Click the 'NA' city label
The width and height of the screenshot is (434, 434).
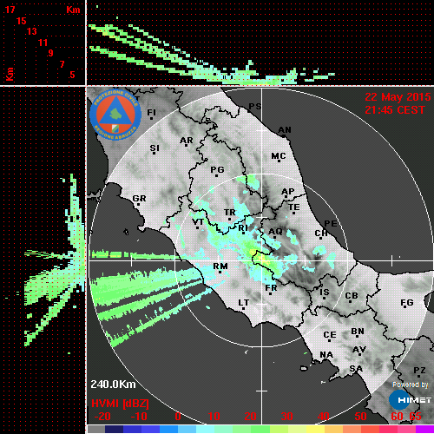click(x=326, y=355)
